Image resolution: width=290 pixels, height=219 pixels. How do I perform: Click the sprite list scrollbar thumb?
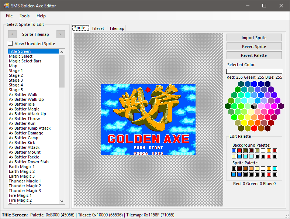point(62,71)
